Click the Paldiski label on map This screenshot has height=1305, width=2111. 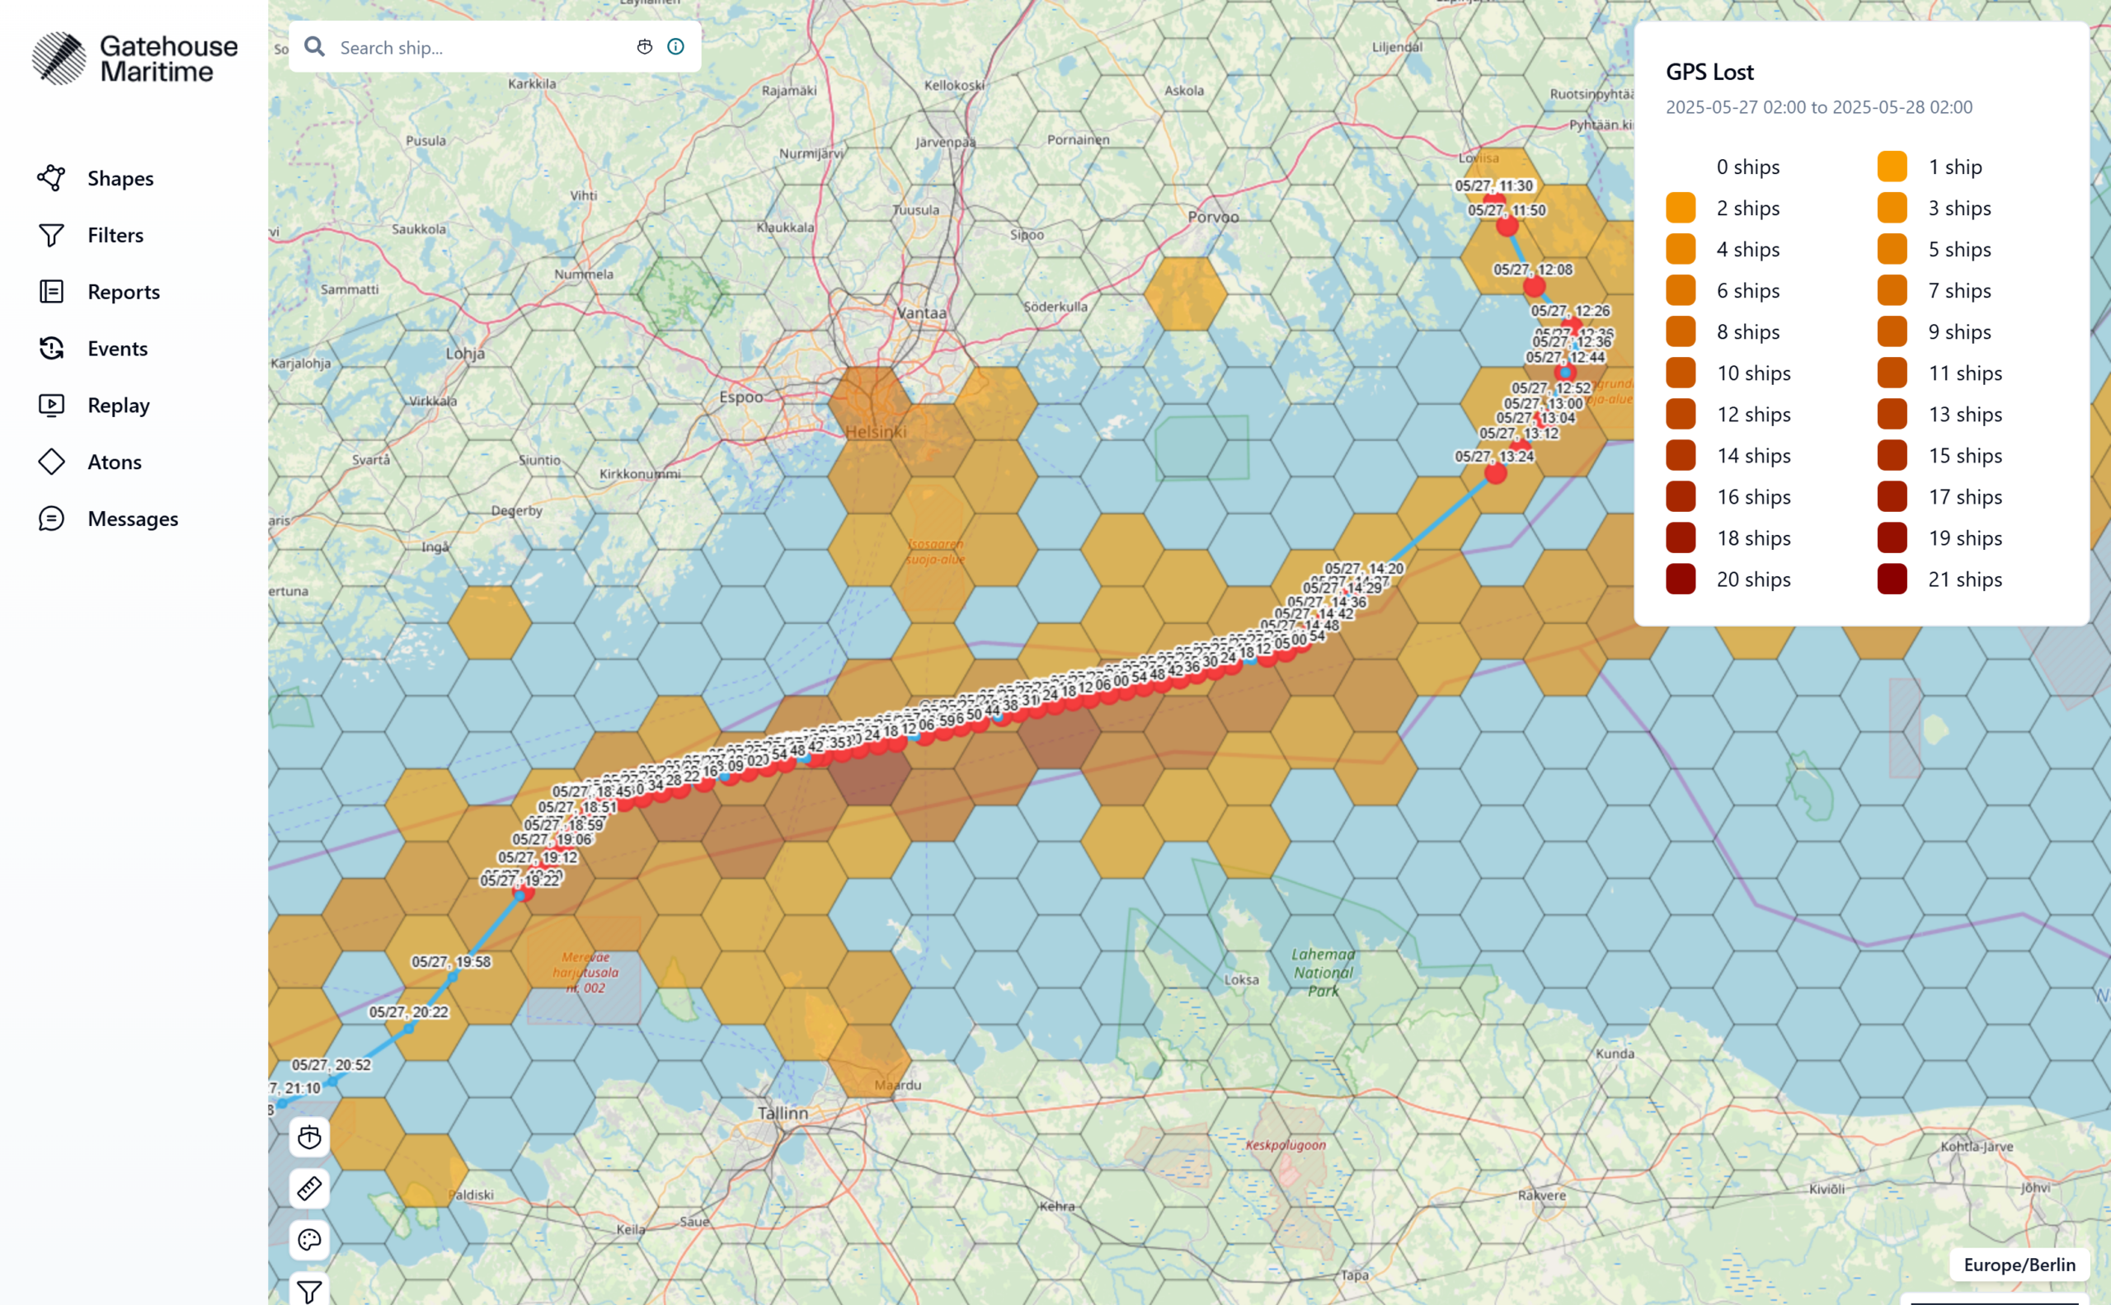[x=473, y=1195]
